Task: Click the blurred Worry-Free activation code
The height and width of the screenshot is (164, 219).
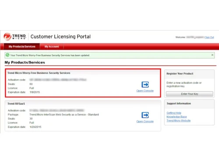Action: (58, 80)
